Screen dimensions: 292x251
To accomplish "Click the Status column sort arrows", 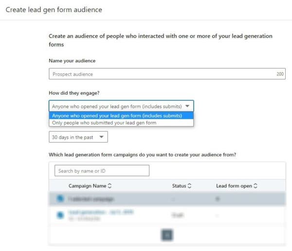I will click(189, 186).
